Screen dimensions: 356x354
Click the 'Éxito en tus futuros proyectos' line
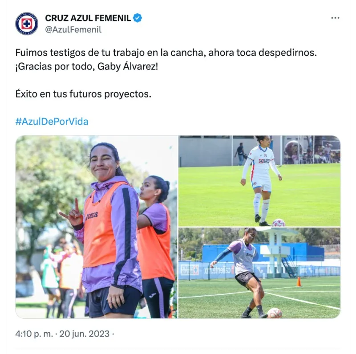[x=83, y=94]
